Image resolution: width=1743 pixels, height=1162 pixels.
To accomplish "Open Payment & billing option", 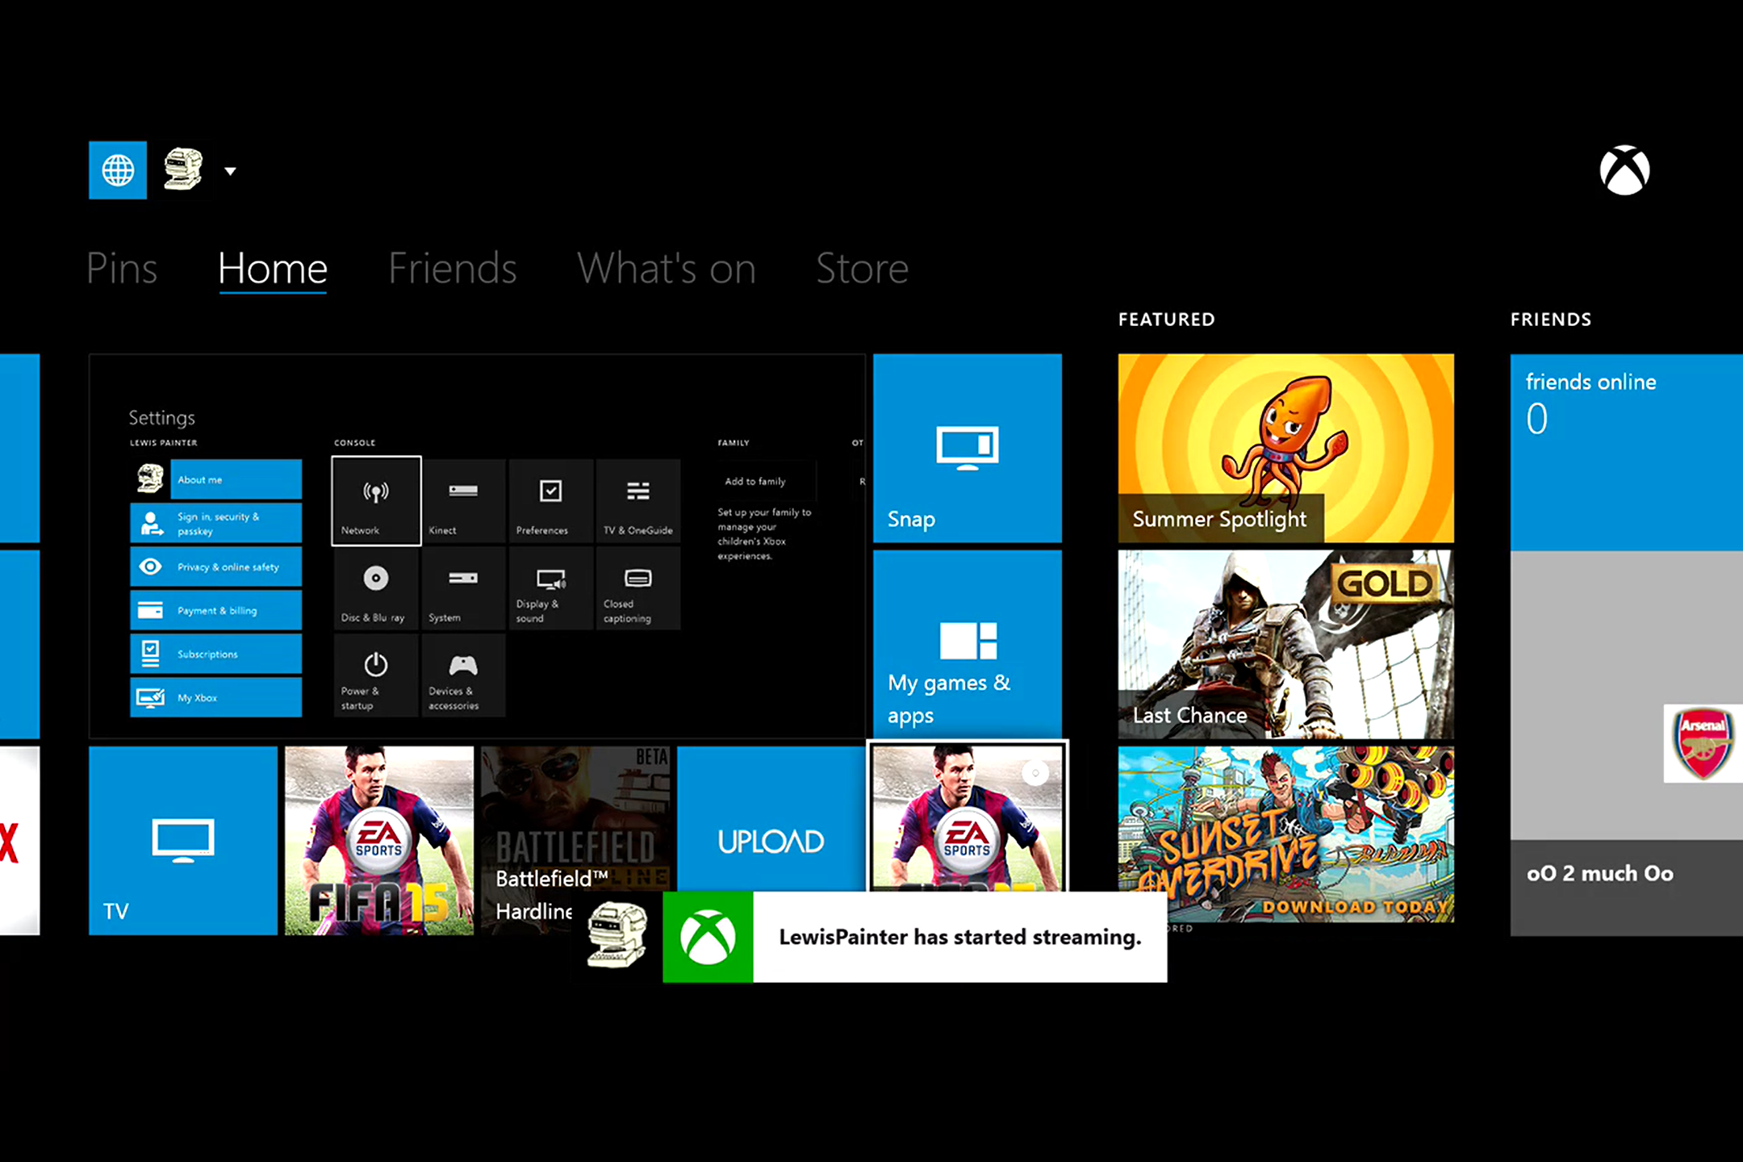I will [x=215, y=610].
